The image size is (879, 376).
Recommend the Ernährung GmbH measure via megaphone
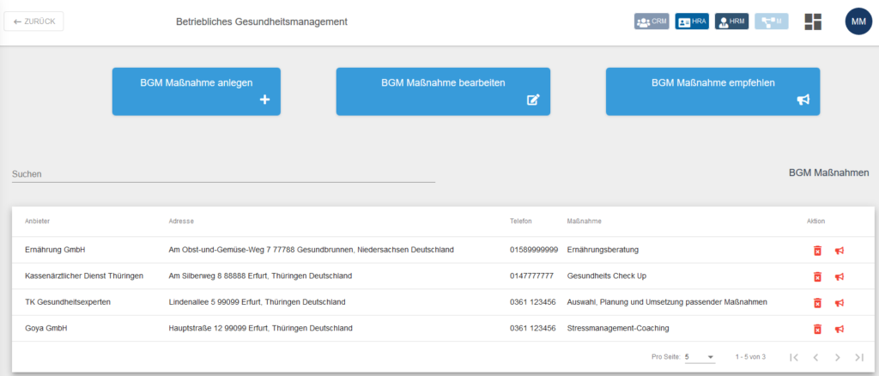(x=840, y=251)
